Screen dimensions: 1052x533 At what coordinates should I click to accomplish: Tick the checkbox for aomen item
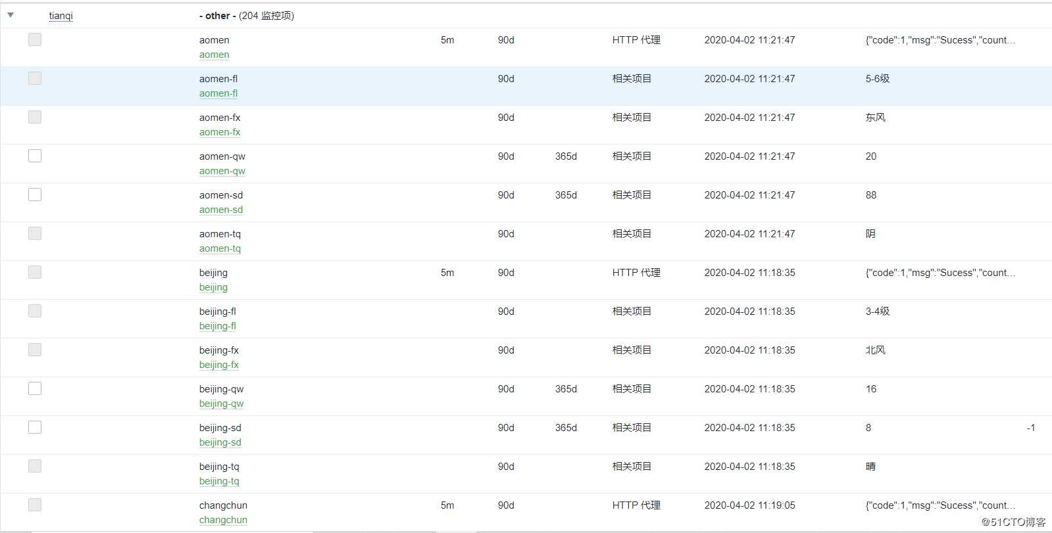coord(35,39)
